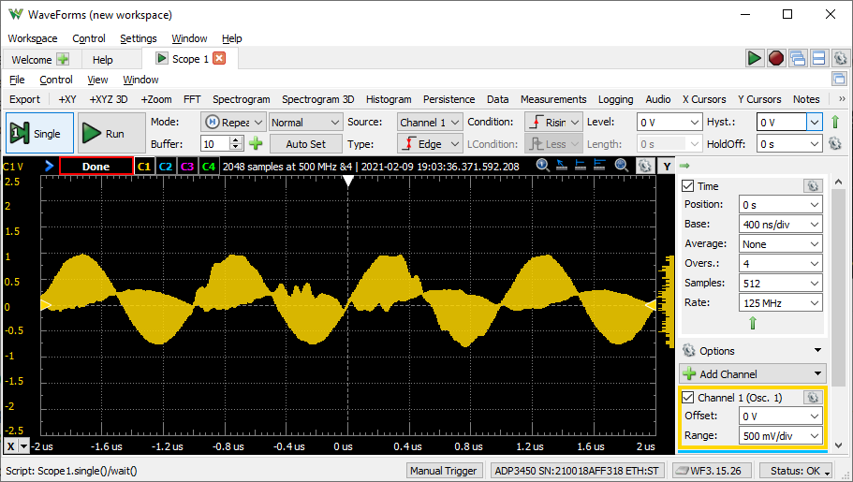Switch to the Help tab

(102, 59)
